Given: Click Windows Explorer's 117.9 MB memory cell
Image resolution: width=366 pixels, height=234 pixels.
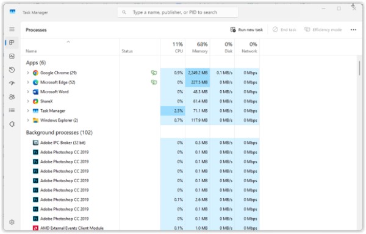Looking at the screenshot, I should click(198, 120).
